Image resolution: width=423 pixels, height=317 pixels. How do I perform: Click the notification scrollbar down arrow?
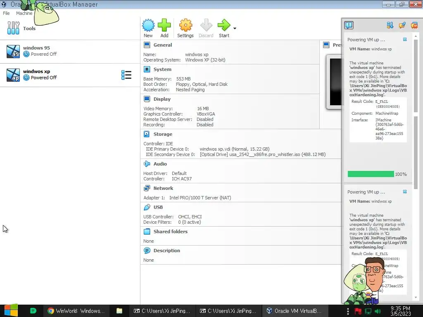(x=416, y=297)
